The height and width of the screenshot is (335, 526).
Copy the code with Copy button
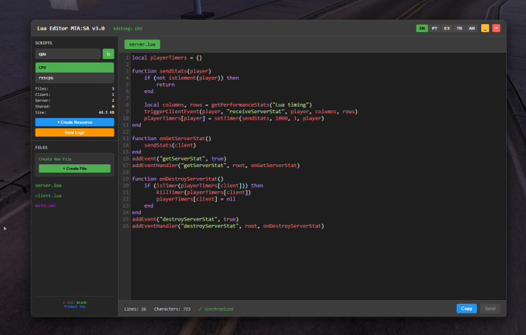[466, 309]
